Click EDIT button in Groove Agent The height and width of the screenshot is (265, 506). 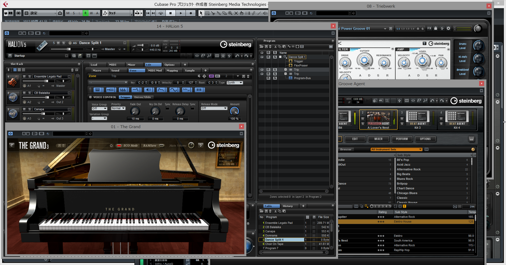click(355, 139)
